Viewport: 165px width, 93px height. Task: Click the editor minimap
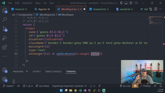click(x=155, y=21)
